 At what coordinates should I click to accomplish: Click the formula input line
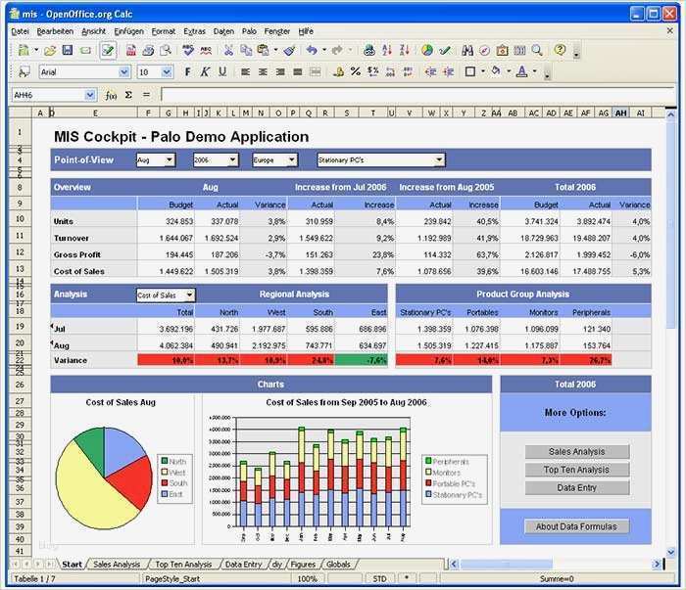pos(416,95)
